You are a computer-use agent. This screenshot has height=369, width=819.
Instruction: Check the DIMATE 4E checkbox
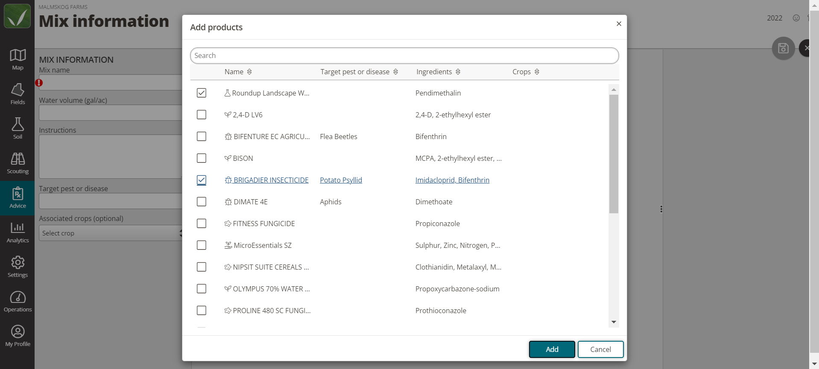tap(202, 202)
